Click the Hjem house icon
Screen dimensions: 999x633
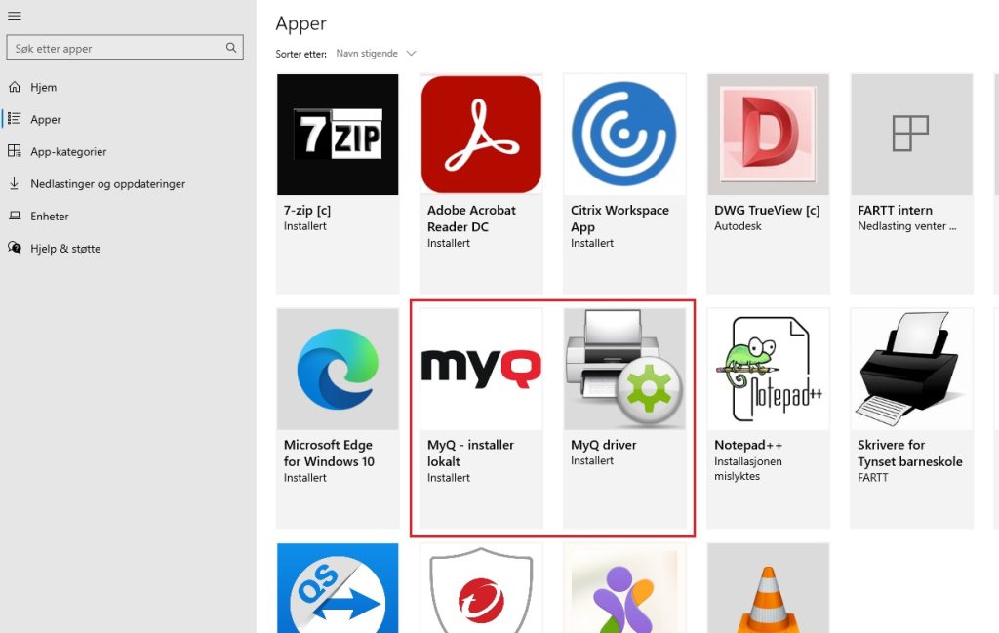[x=14, y=87]
